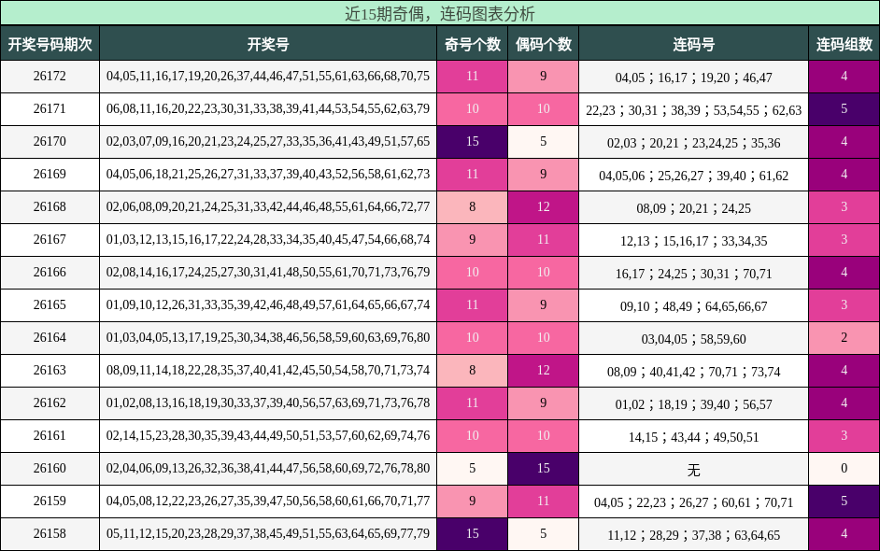Select period number 26163
The width and height of the screenshot is (880, 551).
tap(50, 371)
